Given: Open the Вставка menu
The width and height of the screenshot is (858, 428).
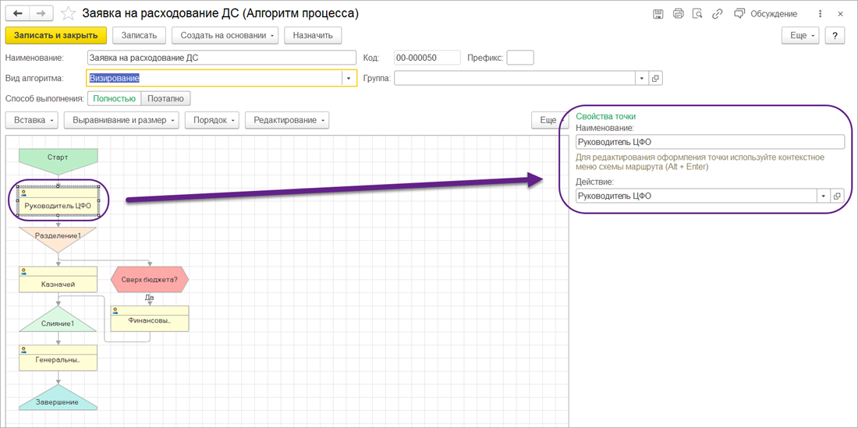Looking at the screenshot, I should pos(32,120).
